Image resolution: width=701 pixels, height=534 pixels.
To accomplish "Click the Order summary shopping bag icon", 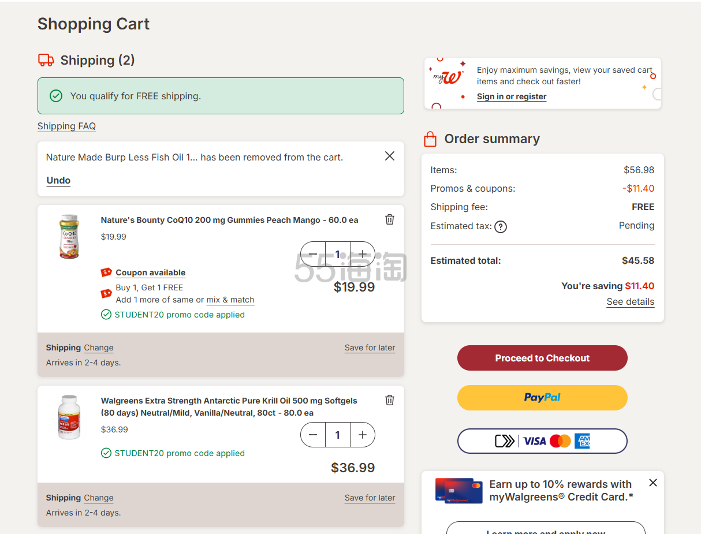I will (430, 139).
